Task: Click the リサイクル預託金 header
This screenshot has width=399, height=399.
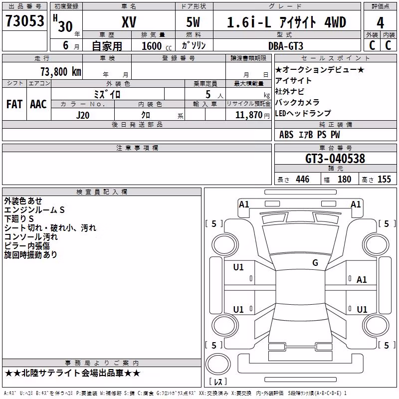Action: pyautogui.click(x=248, y=104)
